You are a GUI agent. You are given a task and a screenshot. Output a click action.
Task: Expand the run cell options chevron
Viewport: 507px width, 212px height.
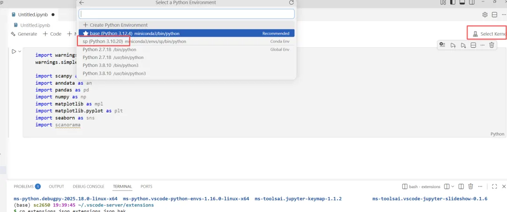(x=20, y=51)
